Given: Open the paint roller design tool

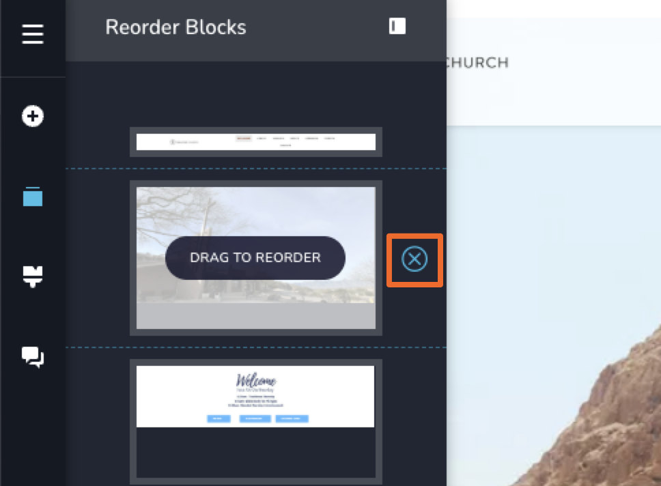Looking at the screenshot, I should pos(33,275).
